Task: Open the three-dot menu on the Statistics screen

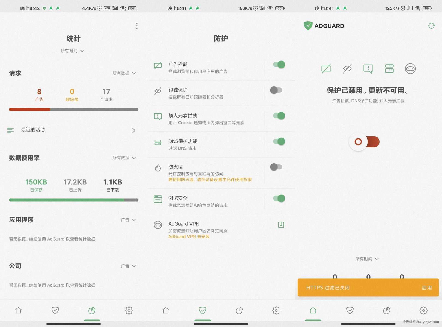Action: [137, 26]
